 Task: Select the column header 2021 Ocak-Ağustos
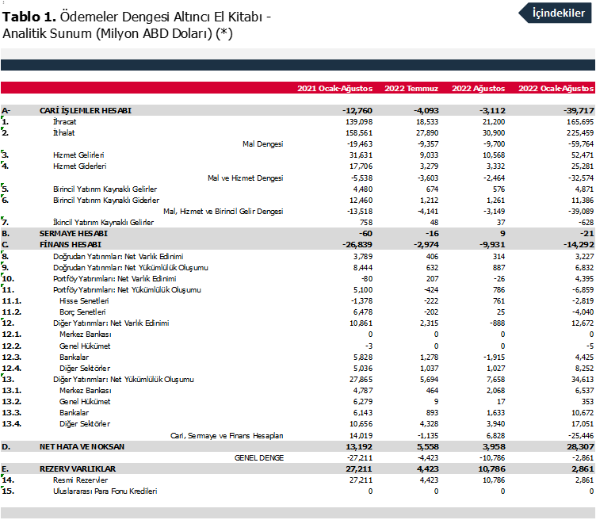click(334, 88)
